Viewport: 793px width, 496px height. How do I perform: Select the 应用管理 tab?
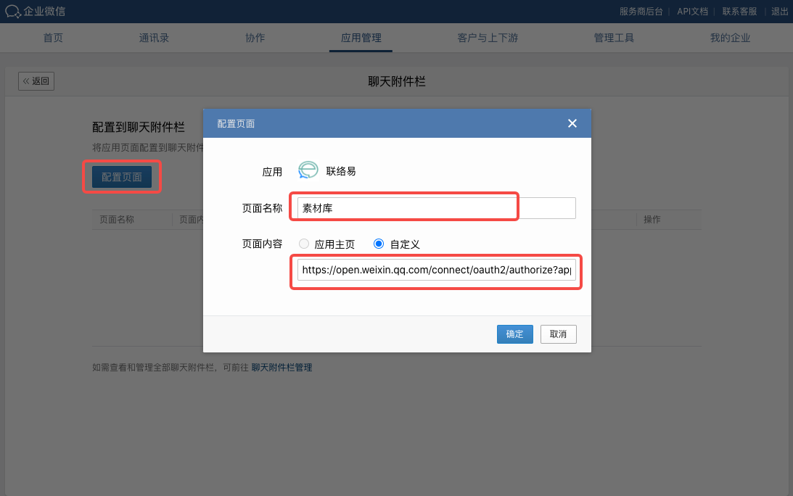point(361,38)
